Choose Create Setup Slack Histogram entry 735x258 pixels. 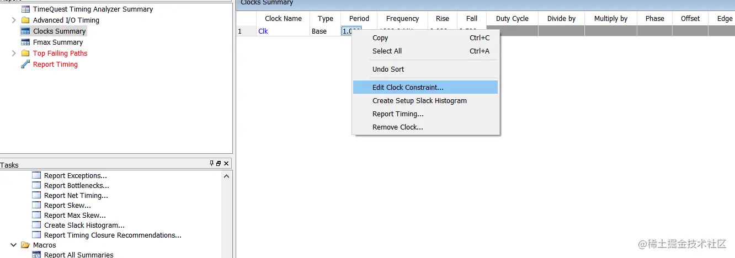pos(425,101)
